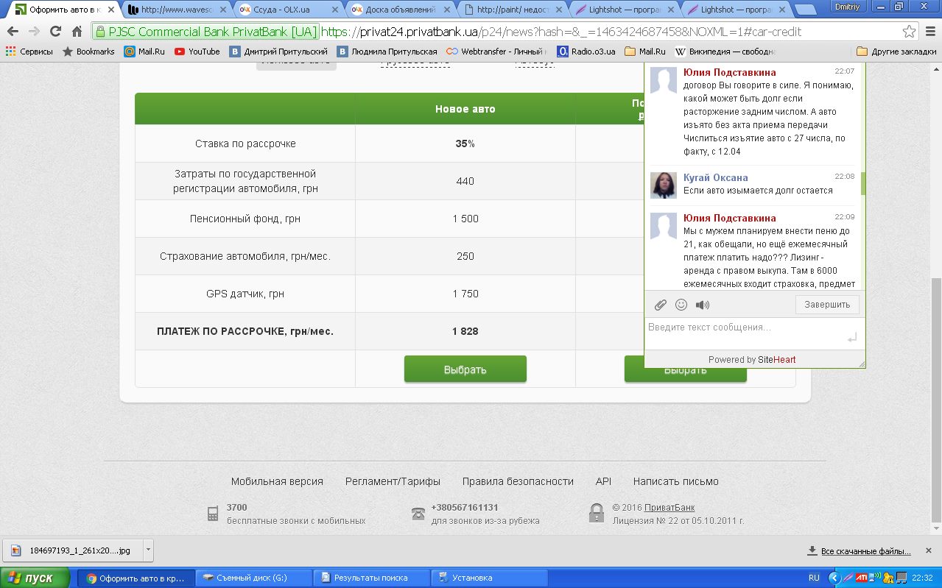The image size is (942, 588).
Task: Click Завершить to end the chat
Action: point(827,305)
